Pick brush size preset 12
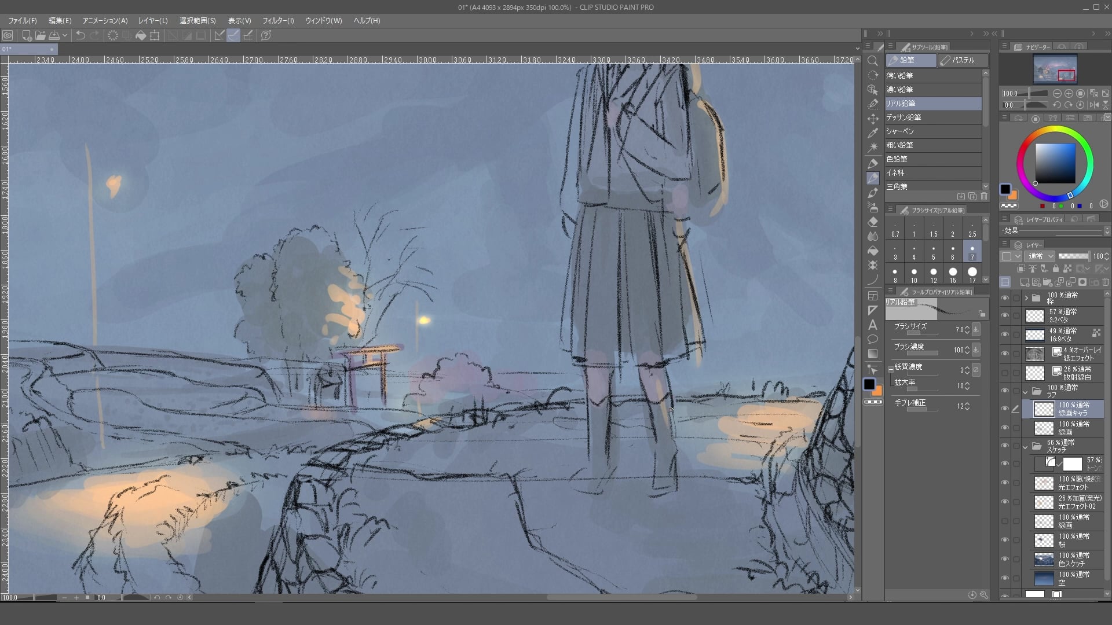1112x625 pixels. (934, 274)
